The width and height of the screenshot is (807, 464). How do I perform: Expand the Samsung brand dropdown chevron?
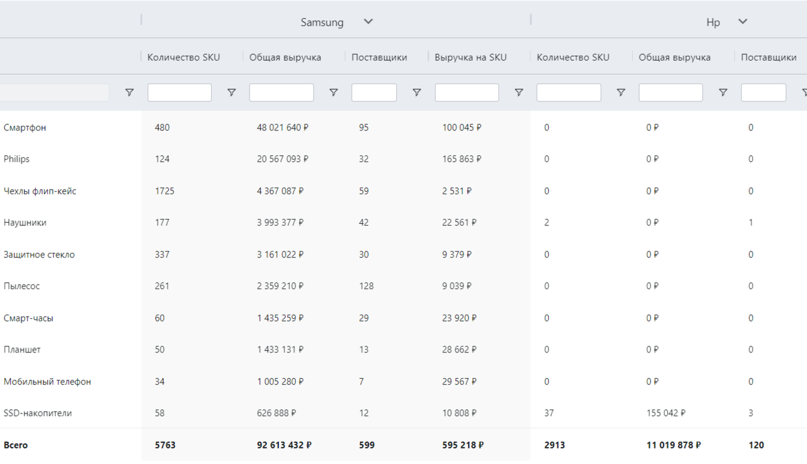[368, 22]
